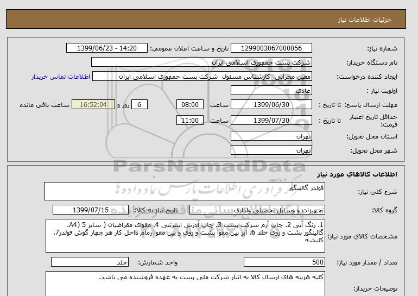This screenshot has height=296, width=418.
Task: Click the label تاریخ نیاز به کالا
Action: (156, 210)
